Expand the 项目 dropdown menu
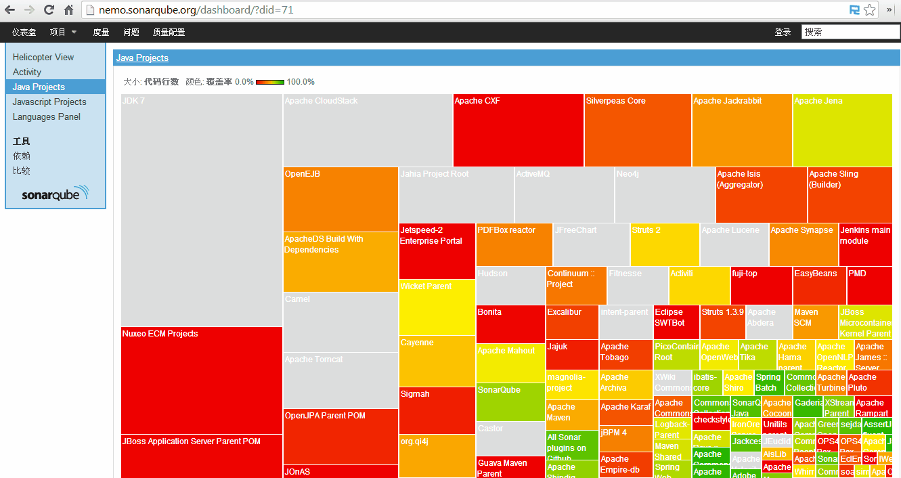This screenshot has width=901, height=478. pos(63,32)
